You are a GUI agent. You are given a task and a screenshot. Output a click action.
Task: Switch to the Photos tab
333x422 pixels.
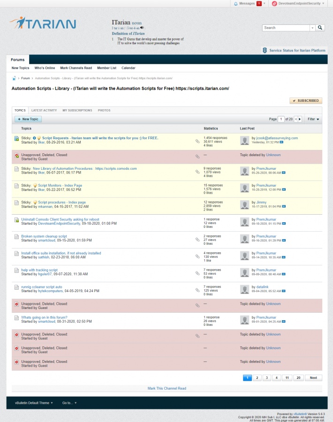(104, 110)
